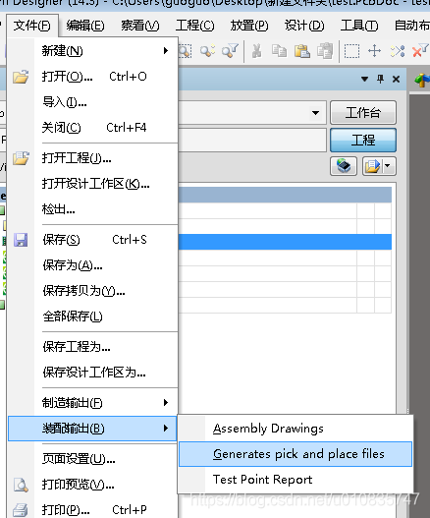Choose 打开设计工作区(K)... entry
The height and width of the screenshot is (518, 430).
(92, 184)
